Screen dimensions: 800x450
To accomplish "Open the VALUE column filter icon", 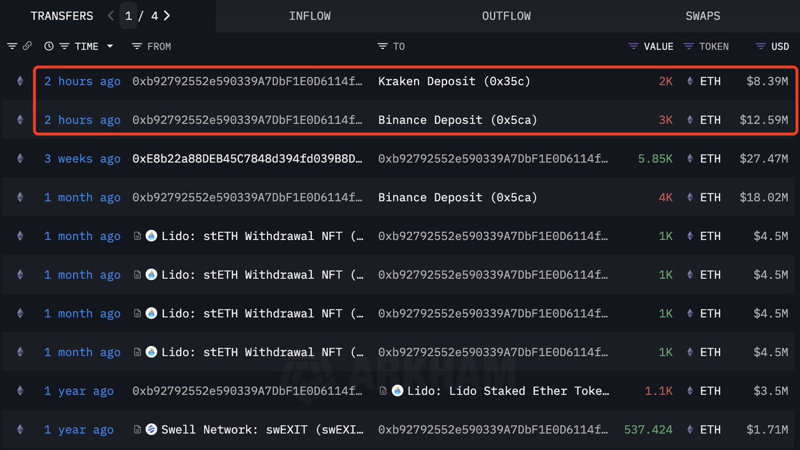I will [x=633, y=46].
